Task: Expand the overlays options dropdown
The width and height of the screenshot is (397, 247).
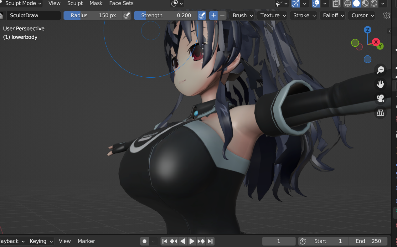Action: (325, 3)
